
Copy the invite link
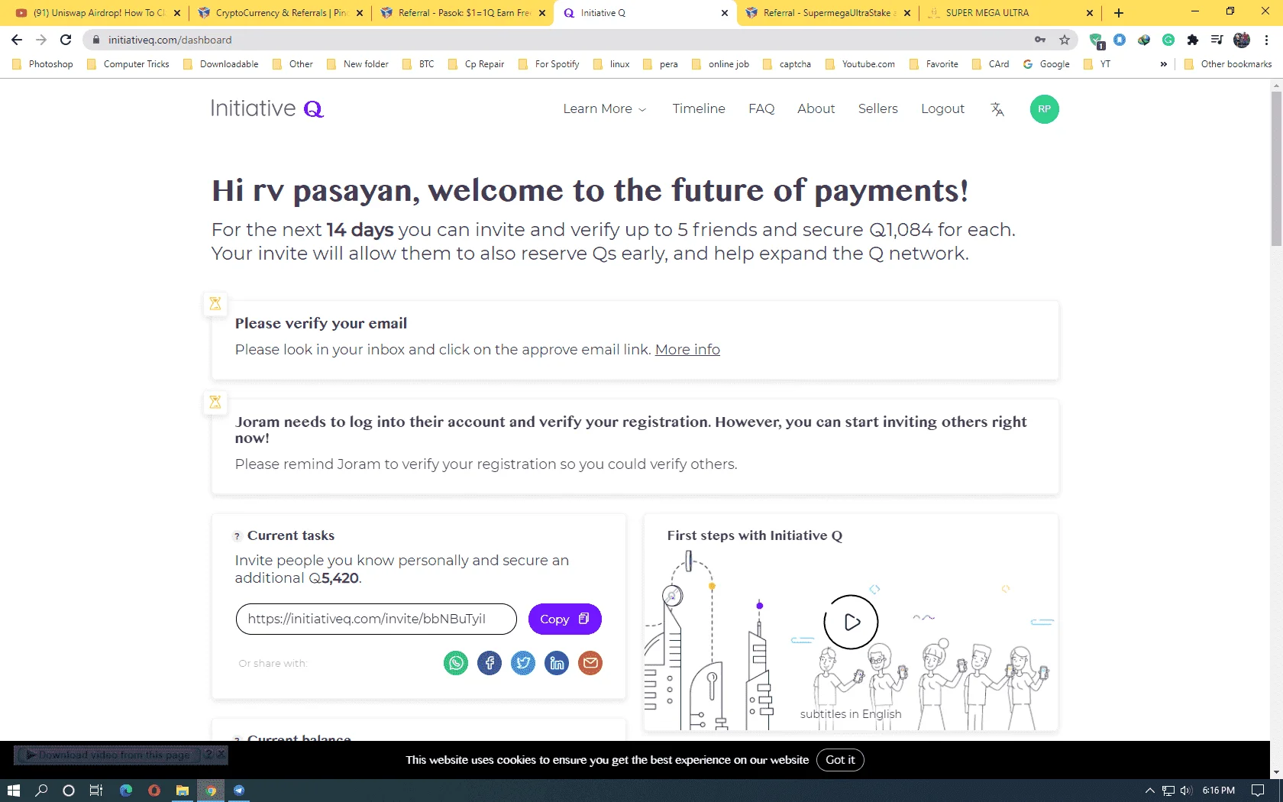[x=565, y=619]
